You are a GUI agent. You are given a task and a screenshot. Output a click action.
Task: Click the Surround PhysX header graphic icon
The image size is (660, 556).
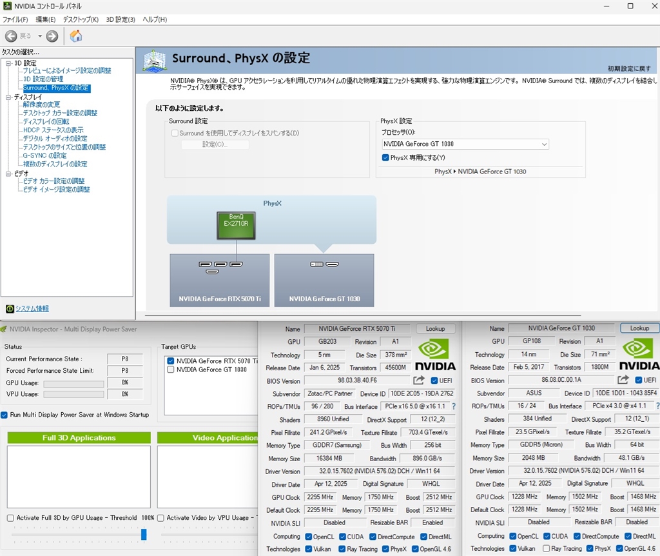(155, 61)
